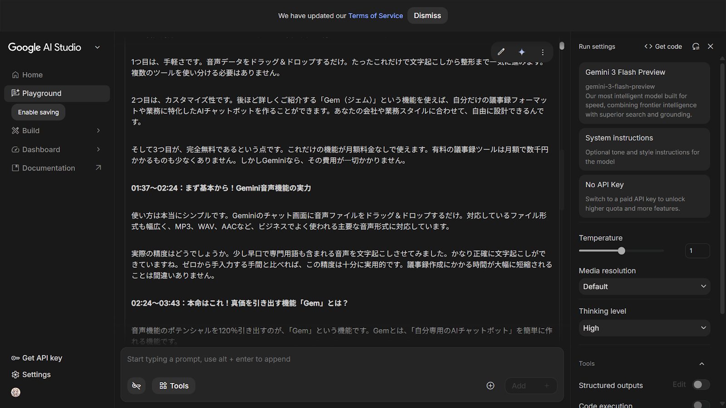Click the plus circle attach media icon

coord(491,386)
